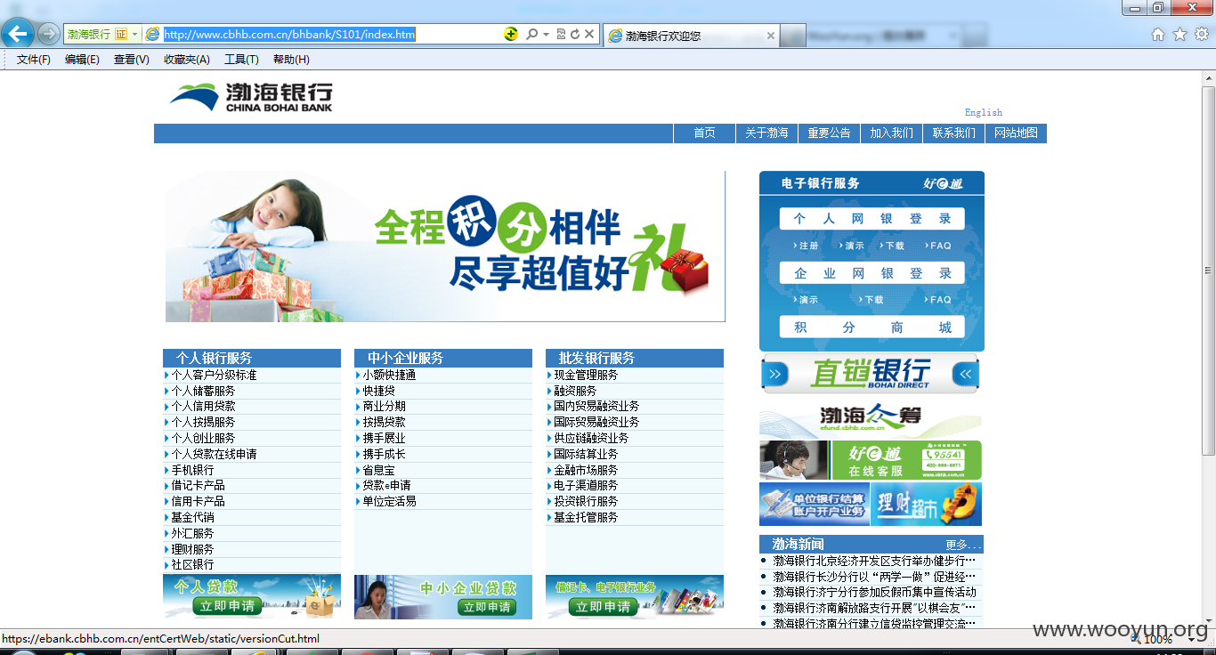
Task: Click the 个人网银登录 button
Action: pos(872,219)
